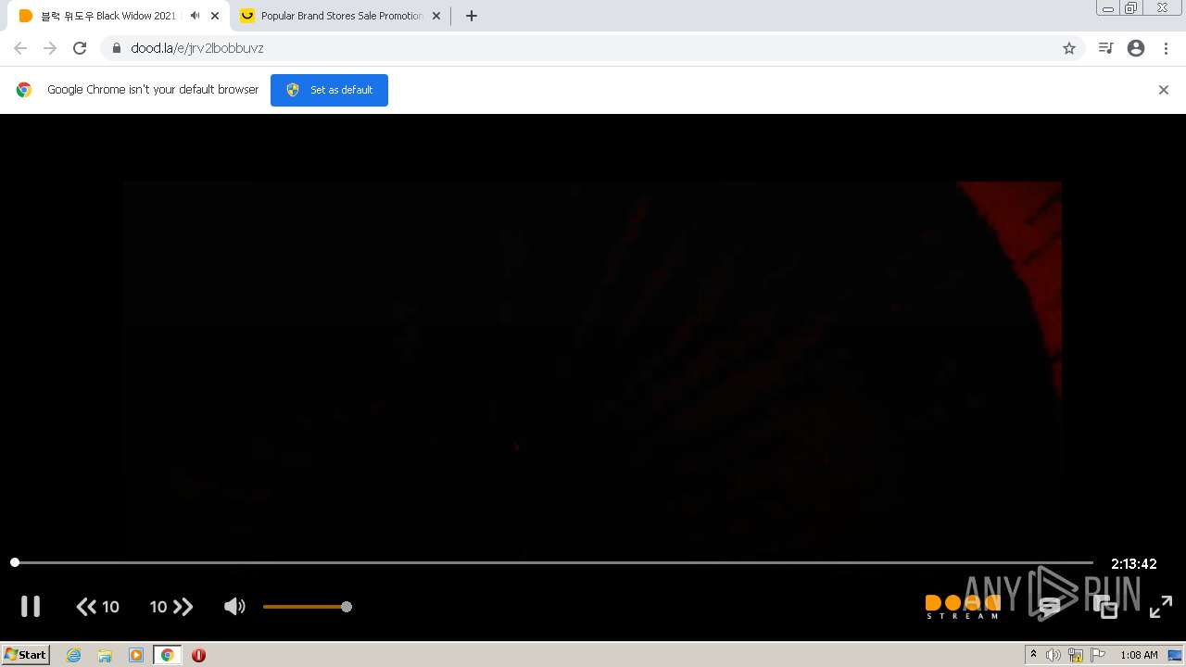
Task: Rewind the video 10 seconds
Action: (97, 607)
